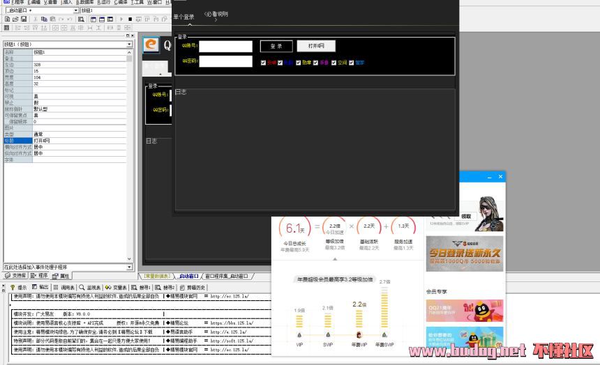Screen dimensions: 600x365
Task: Click the orange 'e' logo icon
Action: pos(150,45)
